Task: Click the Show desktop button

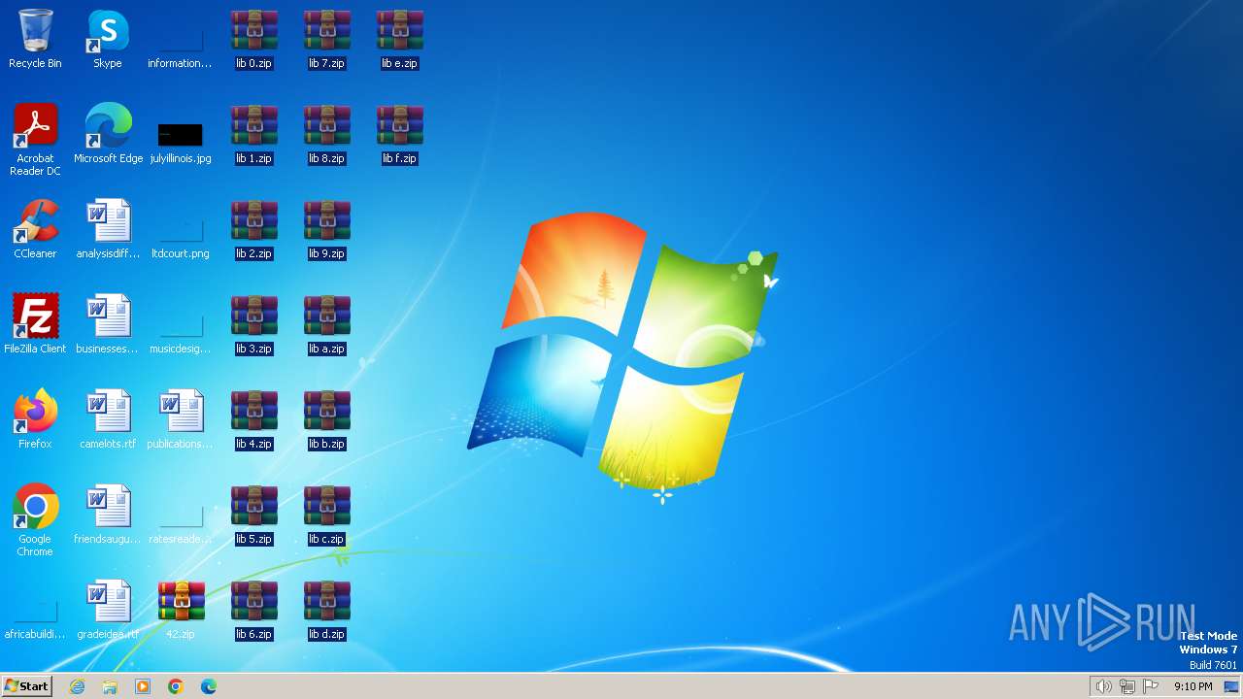Action: [x=1232, y=686]
